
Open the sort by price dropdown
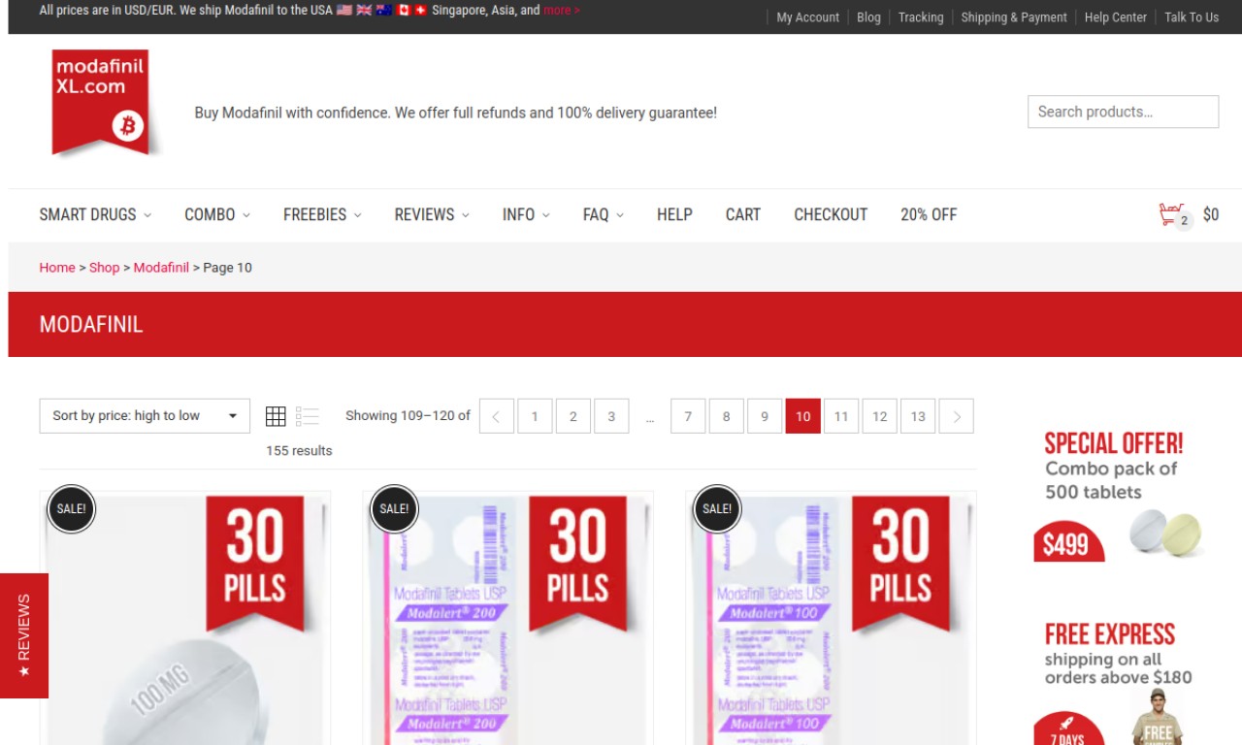(145, 416)
